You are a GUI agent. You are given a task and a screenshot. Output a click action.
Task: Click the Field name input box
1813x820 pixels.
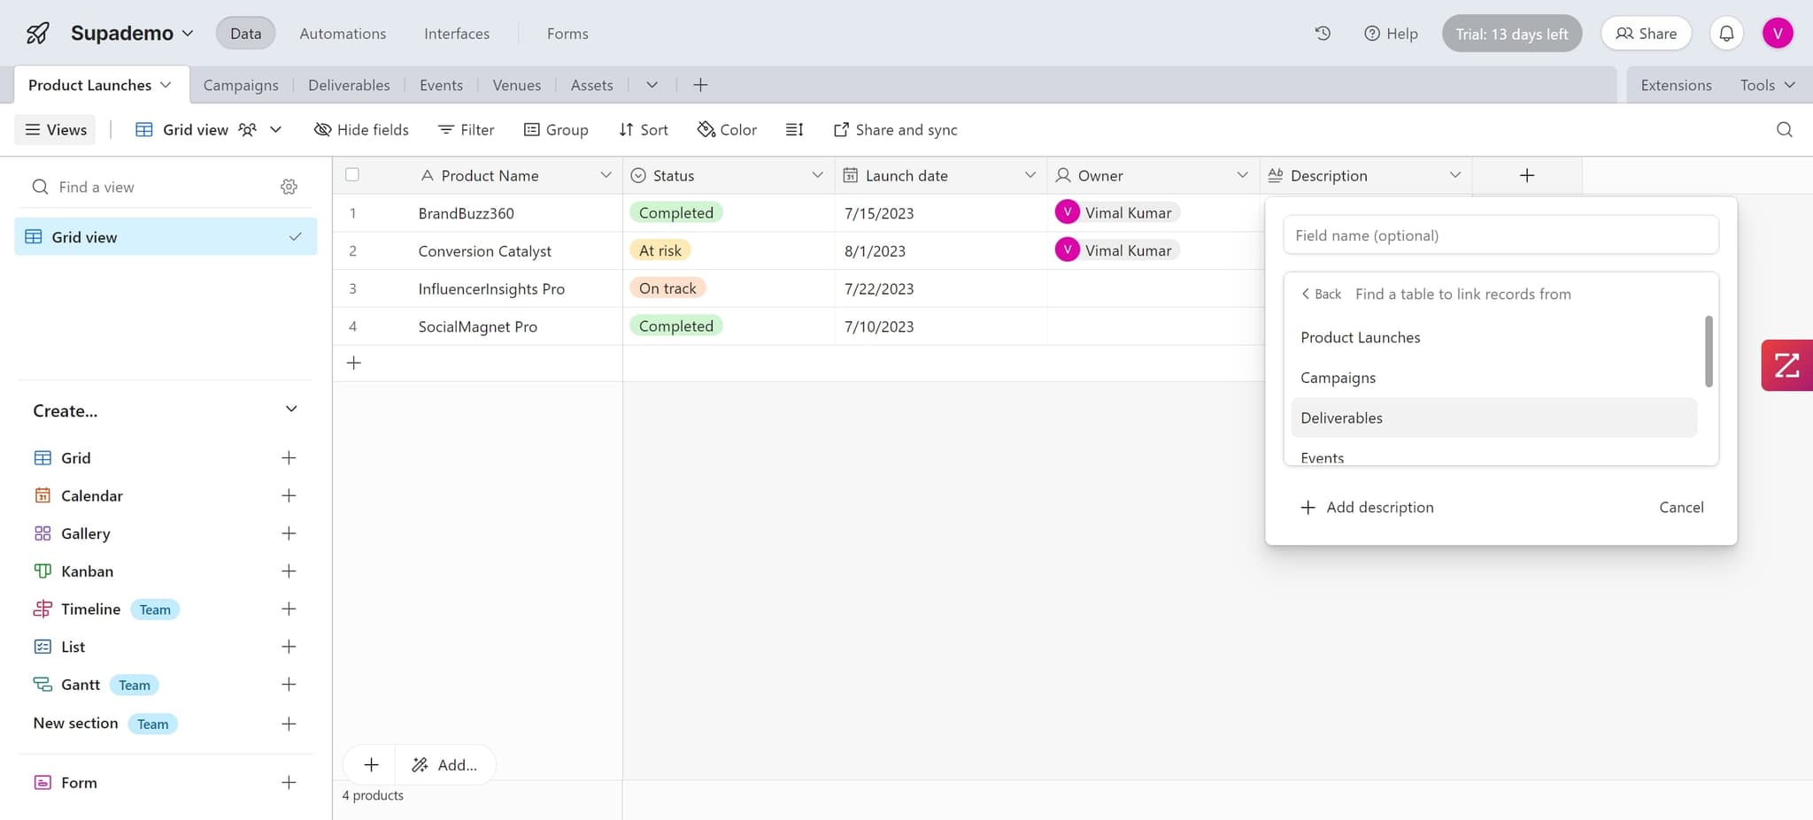(x=1500, y=235)
